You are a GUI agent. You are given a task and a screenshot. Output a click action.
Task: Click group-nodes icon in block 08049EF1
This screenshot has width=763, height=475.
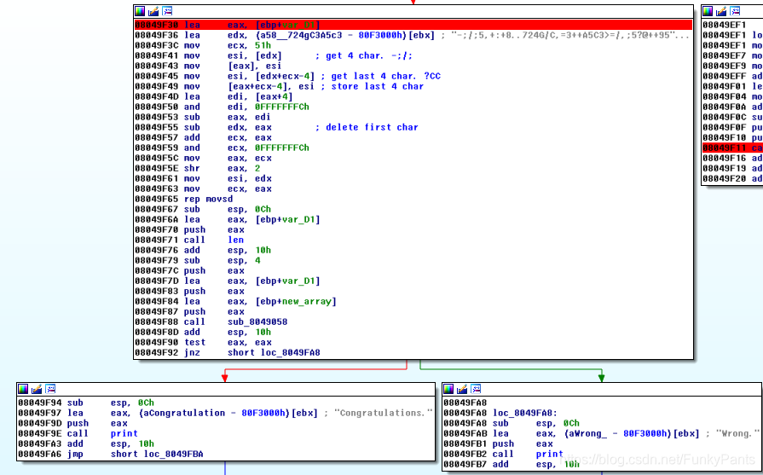(x=735, y=11)
